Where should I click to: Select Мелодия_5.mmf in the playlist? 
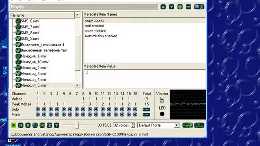tap(33, 85)
